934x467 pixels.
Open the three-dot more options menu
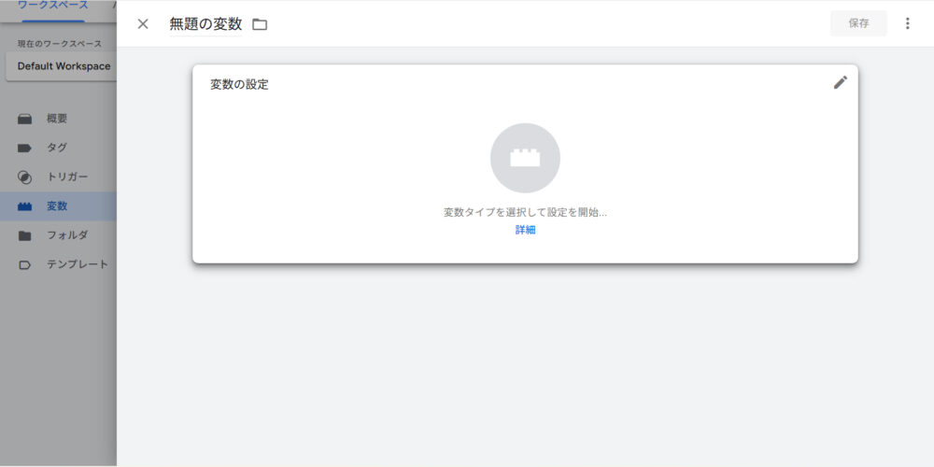pos(907,23)
